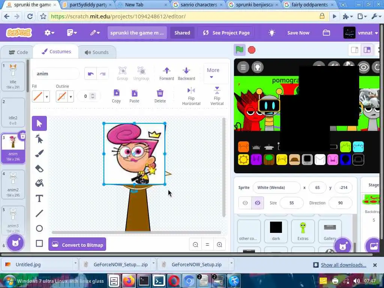The width and height of the screenshot is (384, 288).
Task: Select the anim2 costume thumbnail
Action: pos(13,184)
